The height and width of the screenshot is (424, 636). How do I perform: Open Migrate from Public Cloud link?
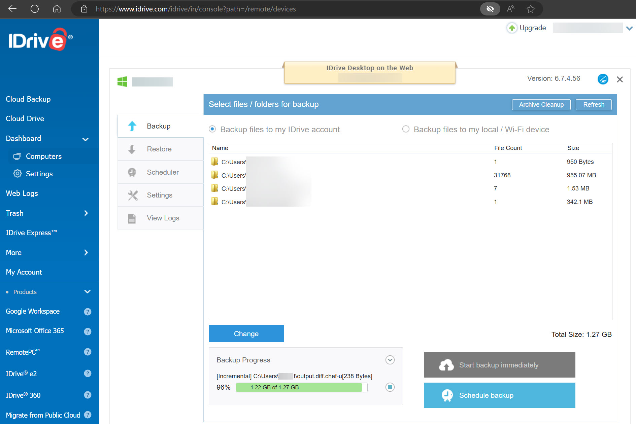coord(43,415)
